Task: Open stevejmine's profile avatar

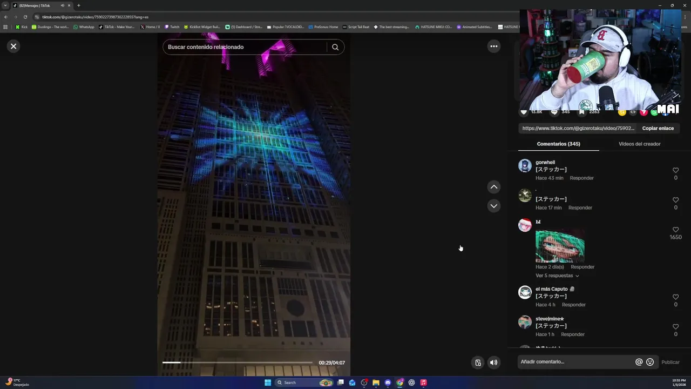Action: pos(525,323)
